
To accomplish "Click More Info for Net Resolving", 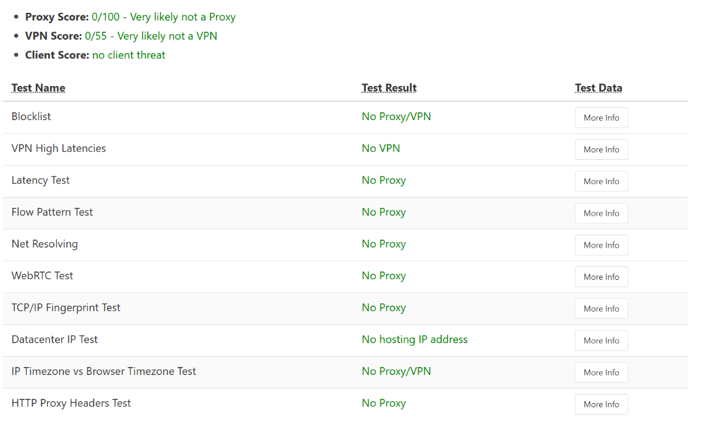I will (601, 245).
